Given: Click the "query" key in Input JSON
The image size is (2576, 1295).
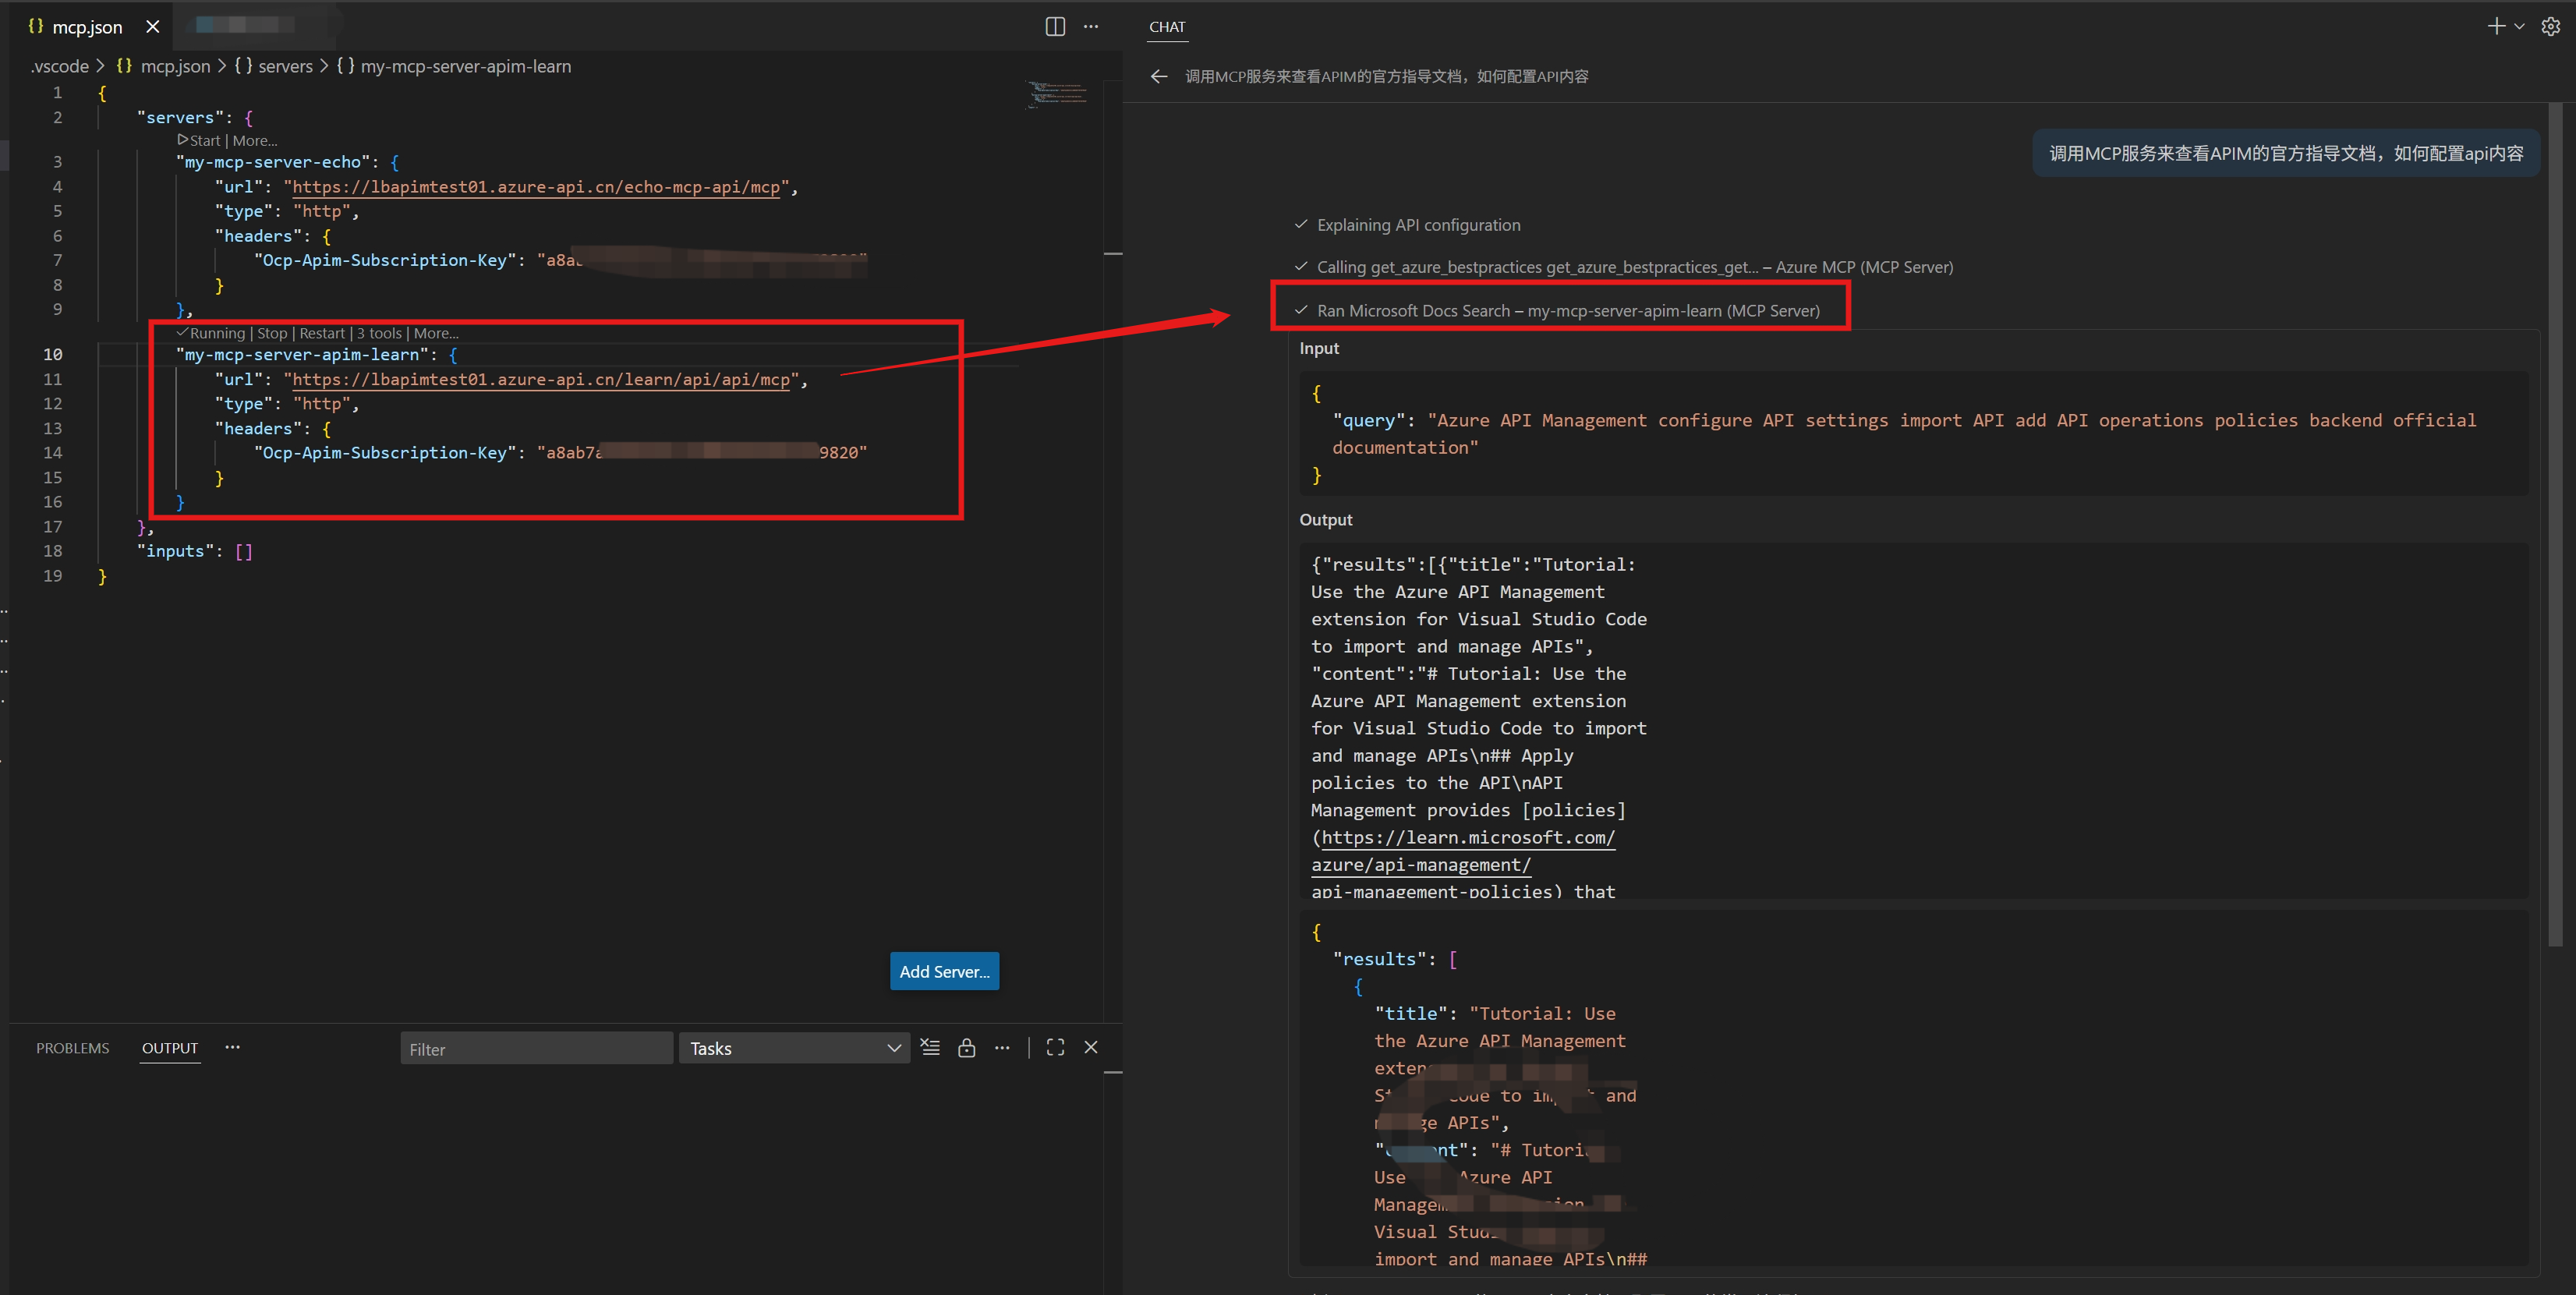Looking at the screenshot, I should 1369,421.
